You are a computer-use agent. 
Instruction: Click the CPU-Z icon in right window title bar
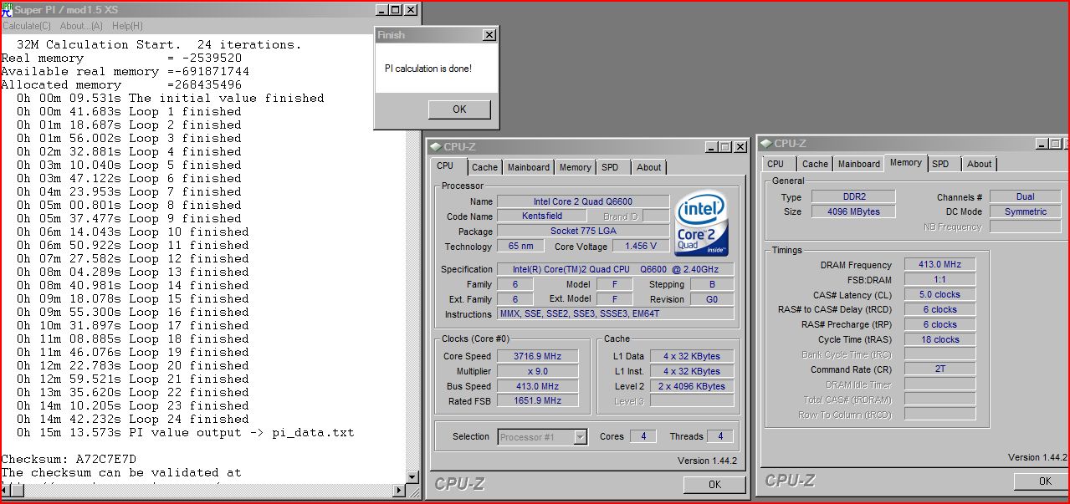767,144
